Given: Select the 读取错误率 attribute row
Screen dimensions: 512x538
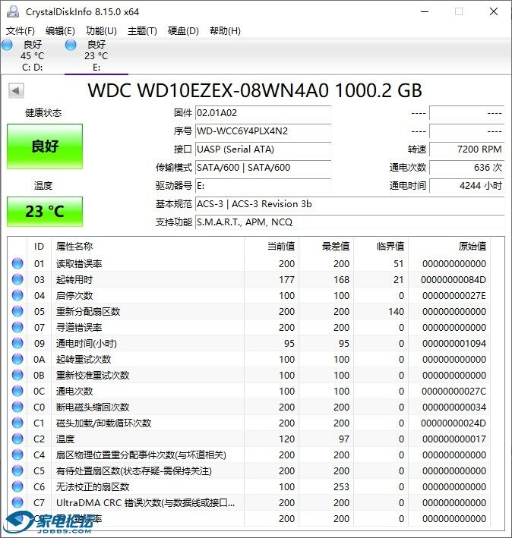Looking at the screenshot, I should [x=249, y=263].
